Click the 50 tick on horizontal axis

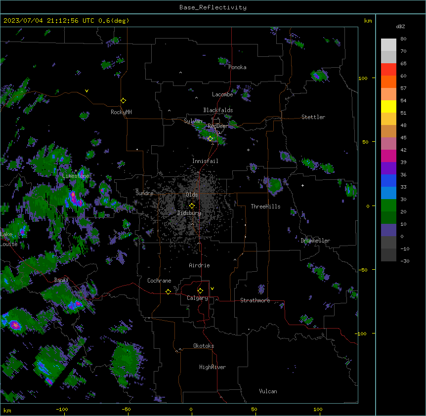[254, 409]
